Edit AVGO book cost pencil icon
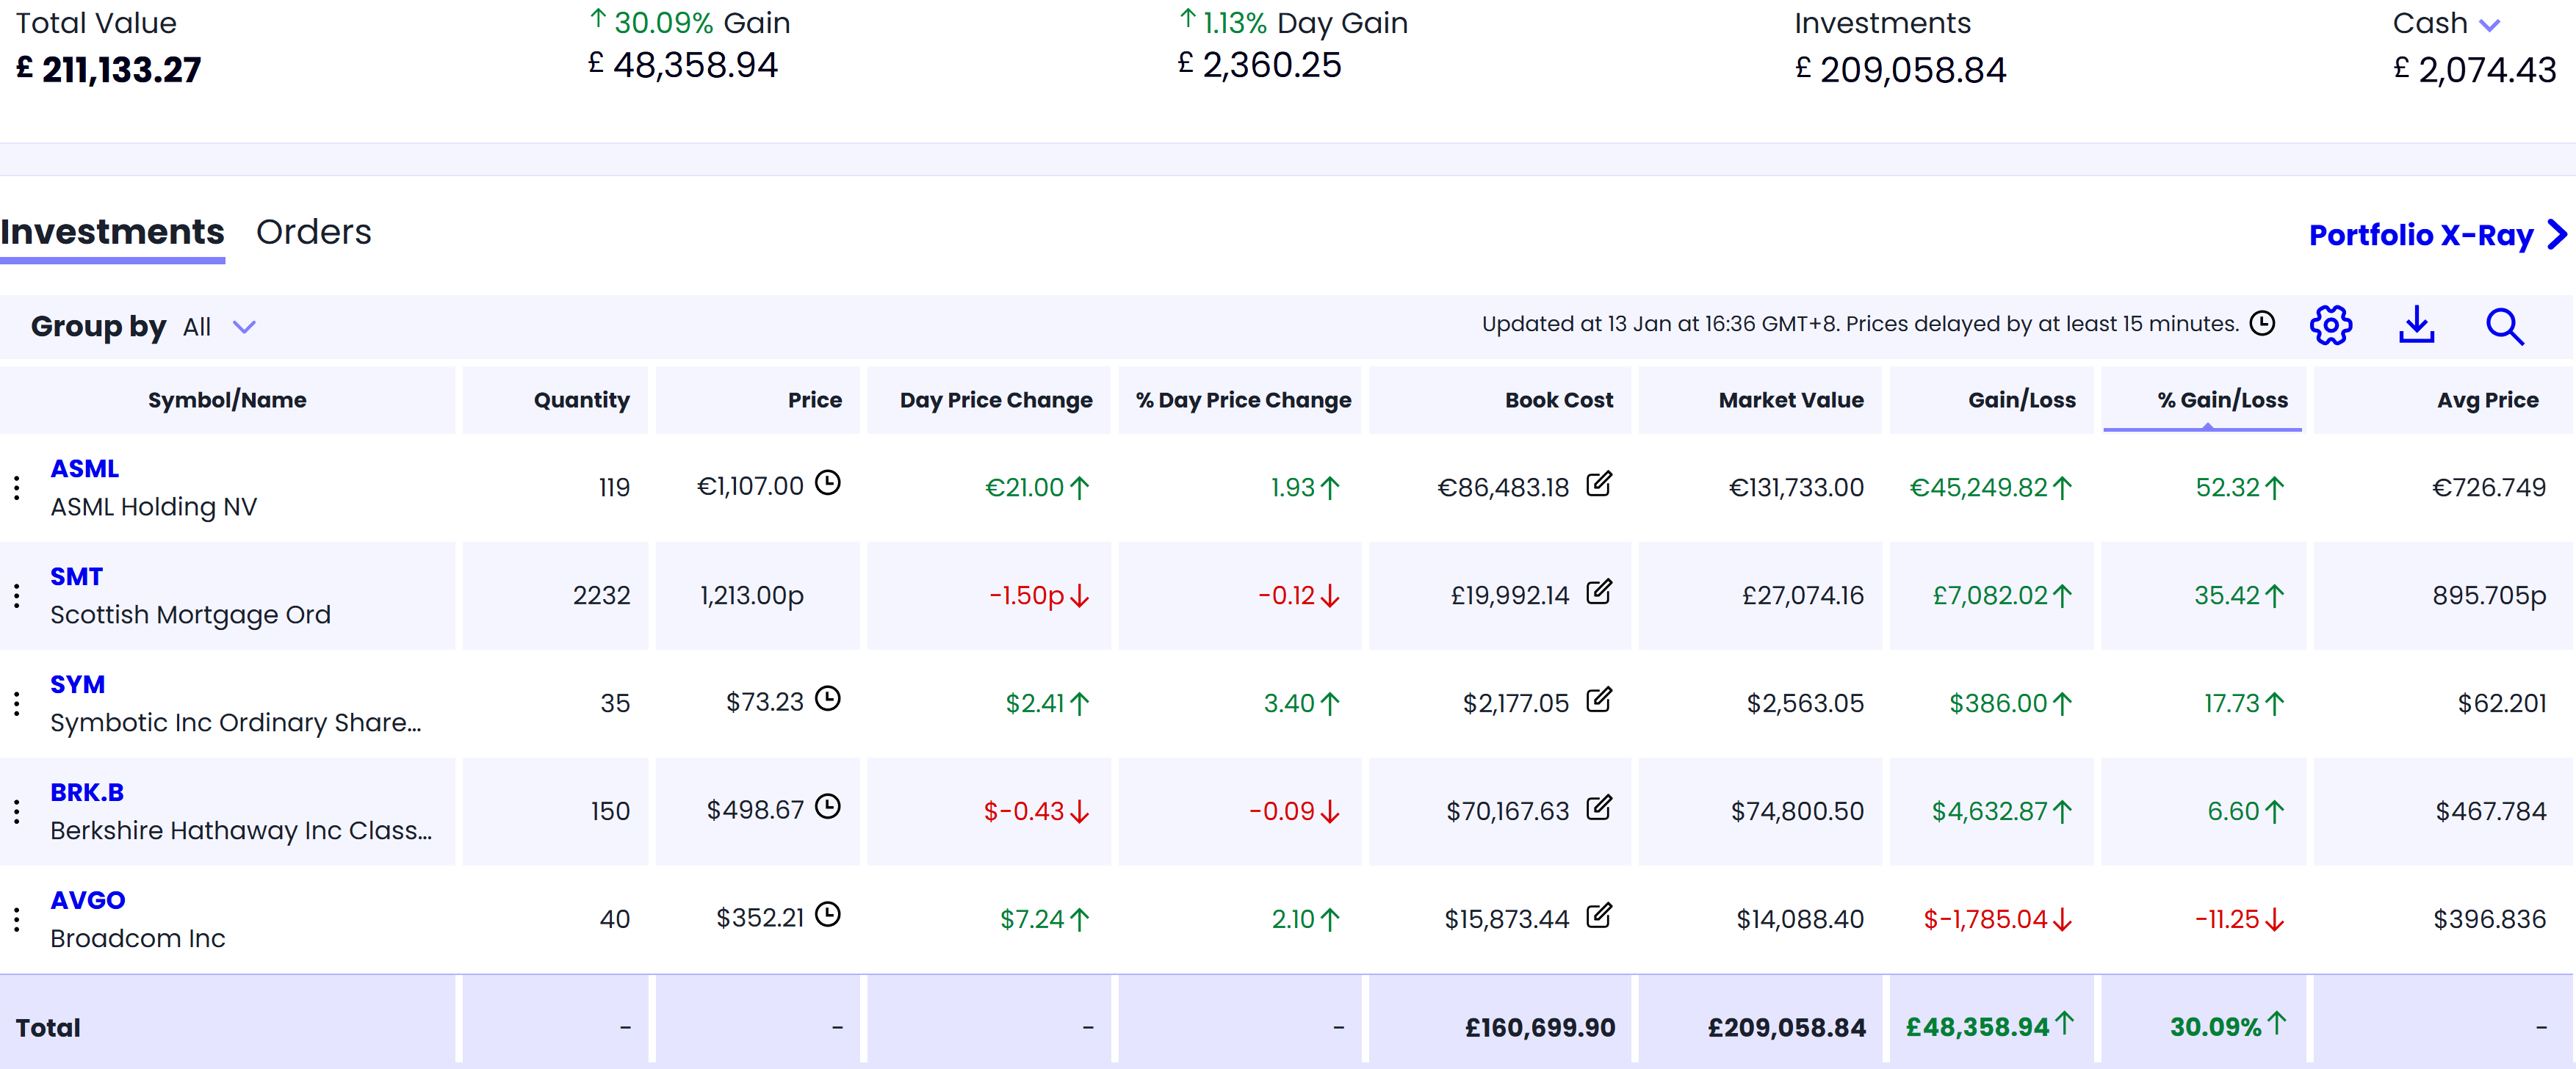2576x1069 pixels. point(1599,916)
